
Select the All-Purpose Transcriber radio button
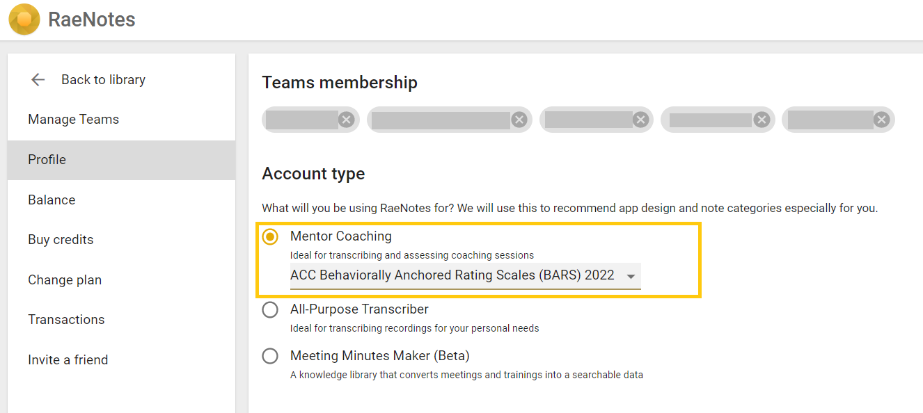click(270, 310)
